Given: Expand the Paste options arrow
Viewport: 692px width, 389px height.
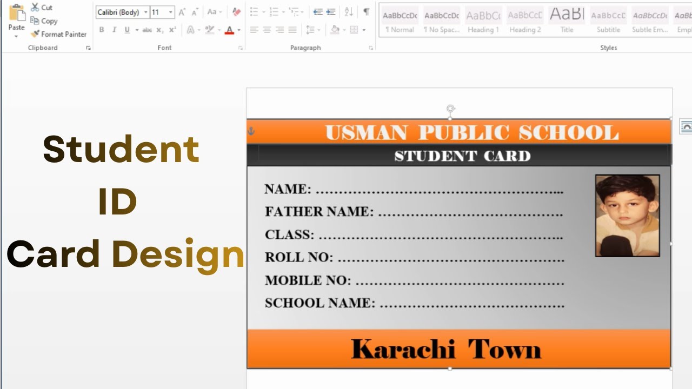Looking at the screenshot, I should 16,36.
